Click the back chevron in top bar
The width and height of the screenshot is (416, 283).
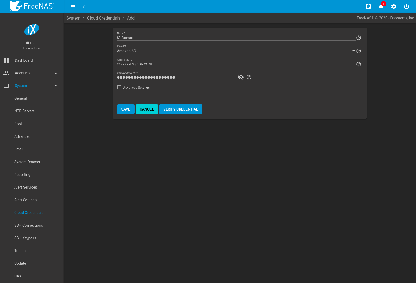coord(84,7)
